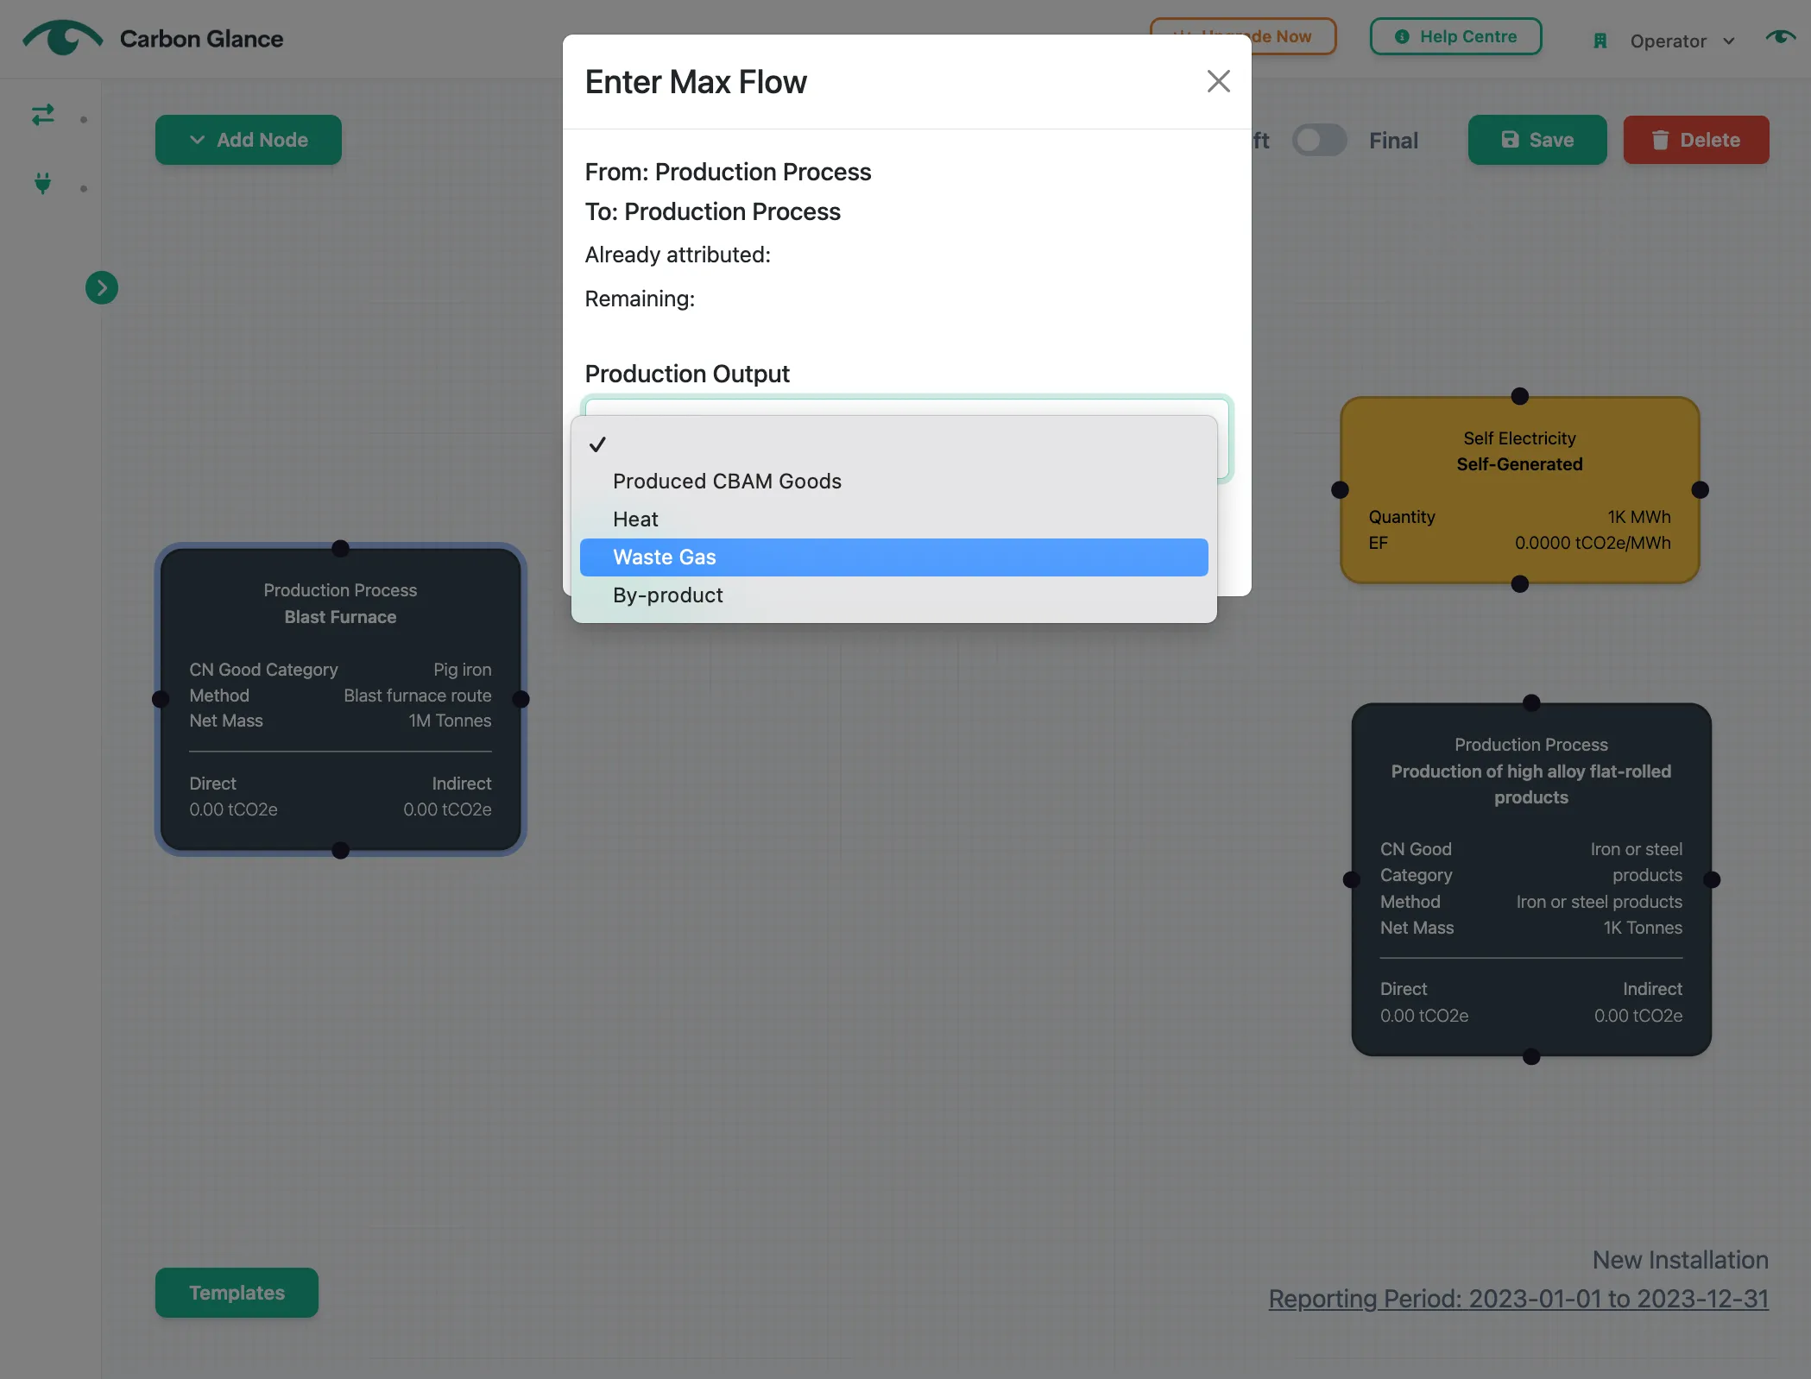Click the Save button

[x=1537, y=140]
